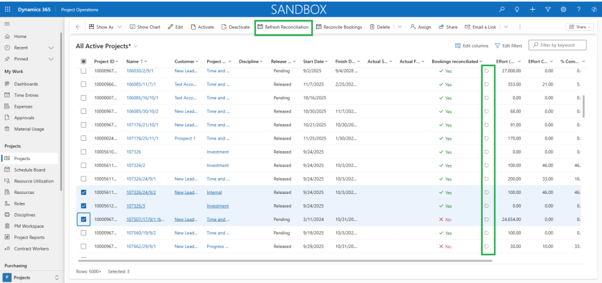Open the Share dropdown button at top right
The image size is (602, 283).
(580, 27)
